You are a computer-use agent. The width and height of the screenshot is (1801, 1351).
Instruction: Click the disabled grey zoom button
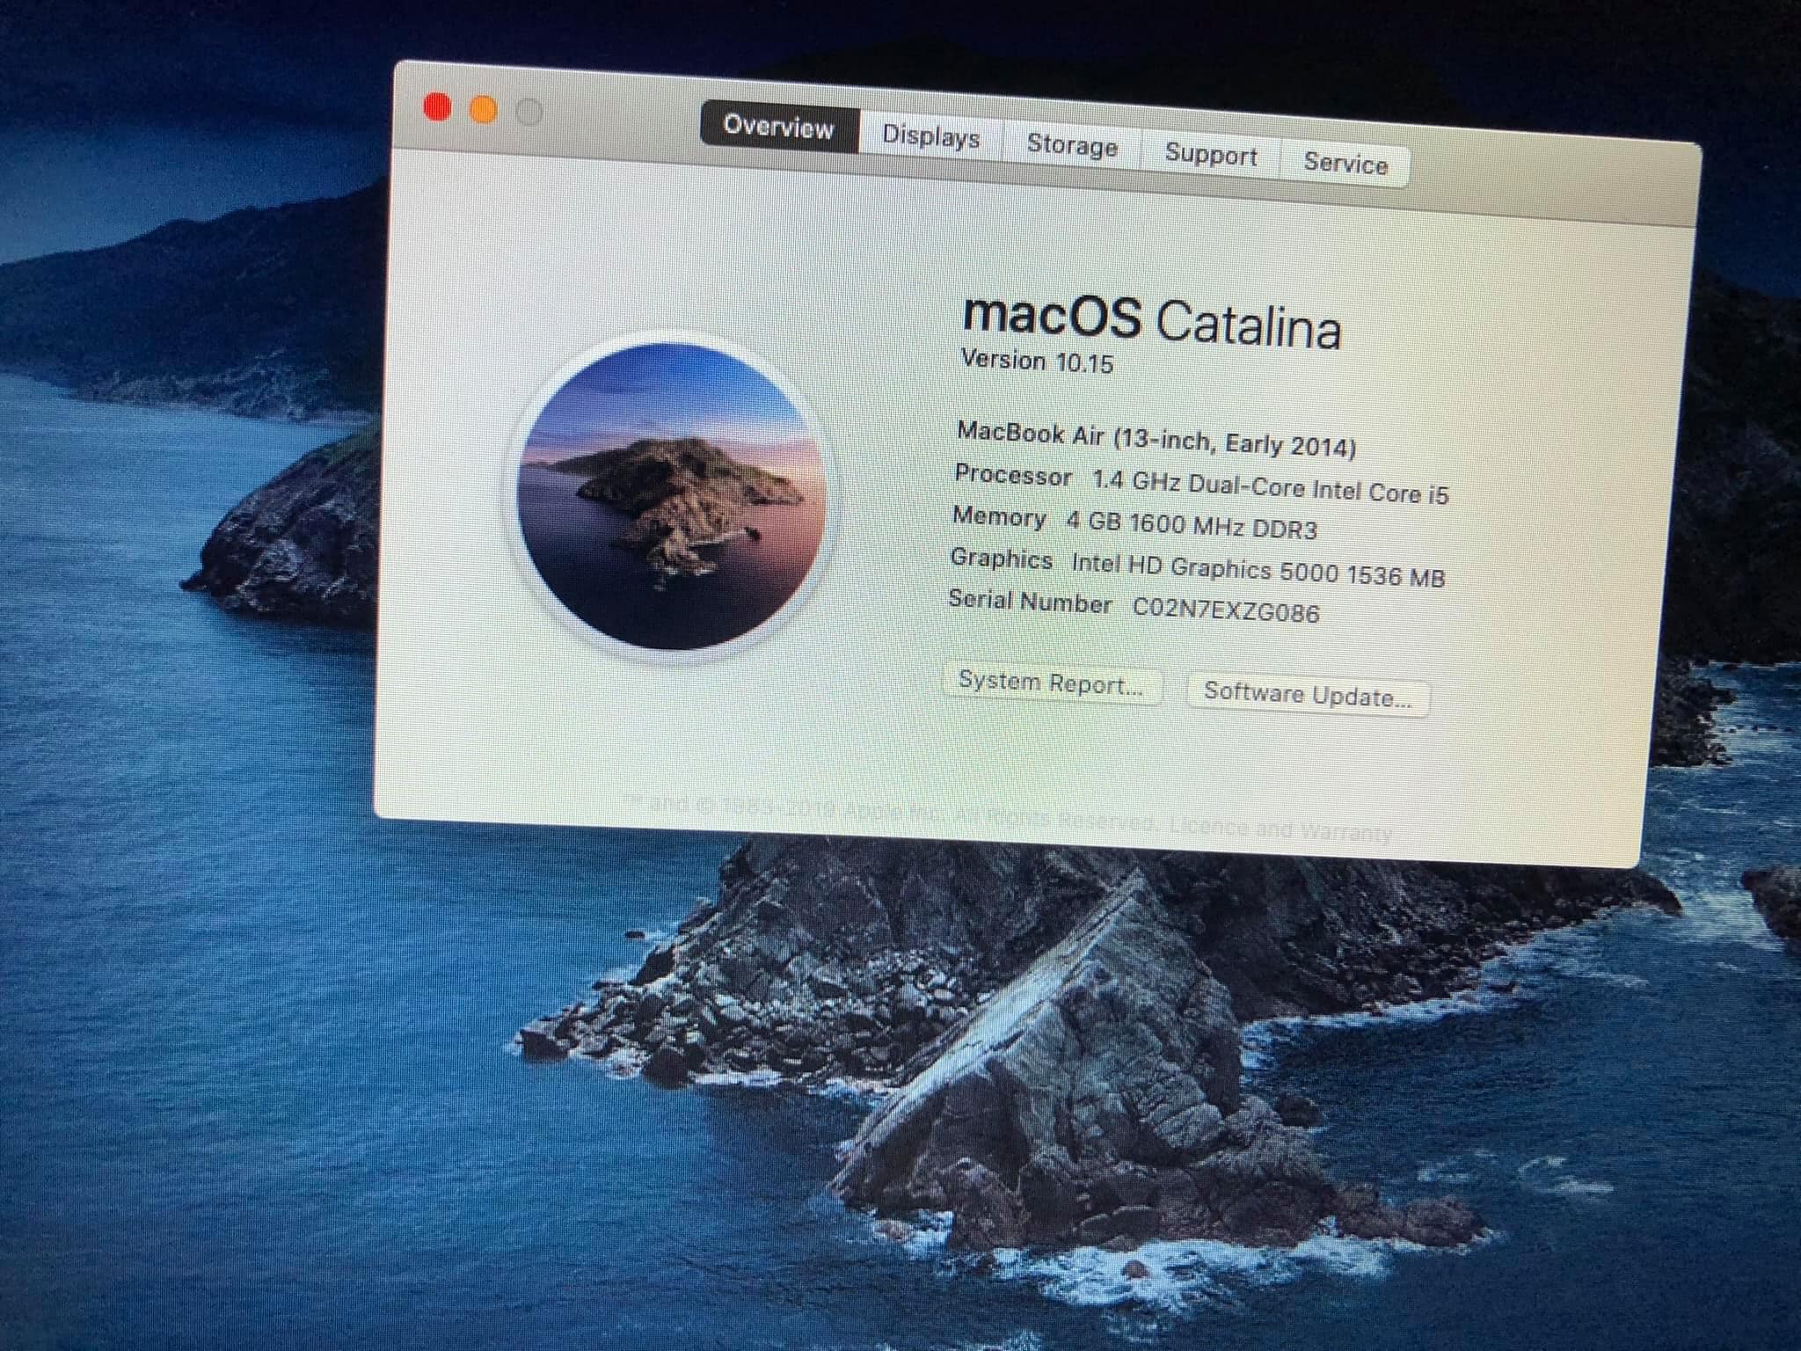tap(529, 112)
